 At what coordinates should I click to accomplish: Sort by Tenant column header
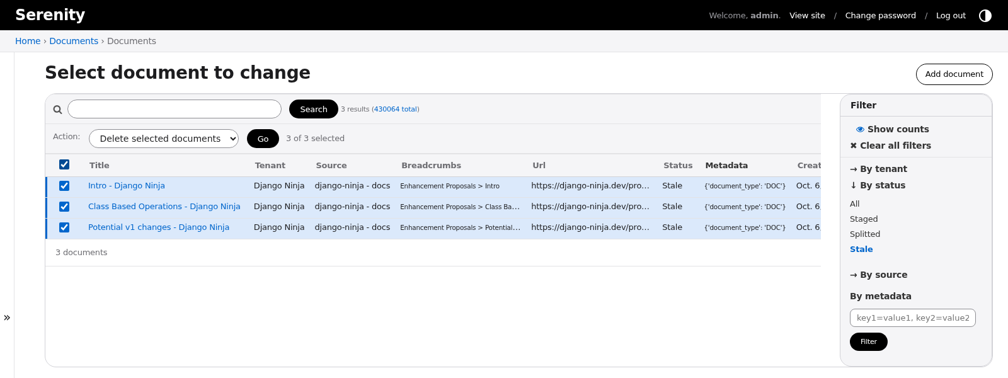click(x=270, y=165)
